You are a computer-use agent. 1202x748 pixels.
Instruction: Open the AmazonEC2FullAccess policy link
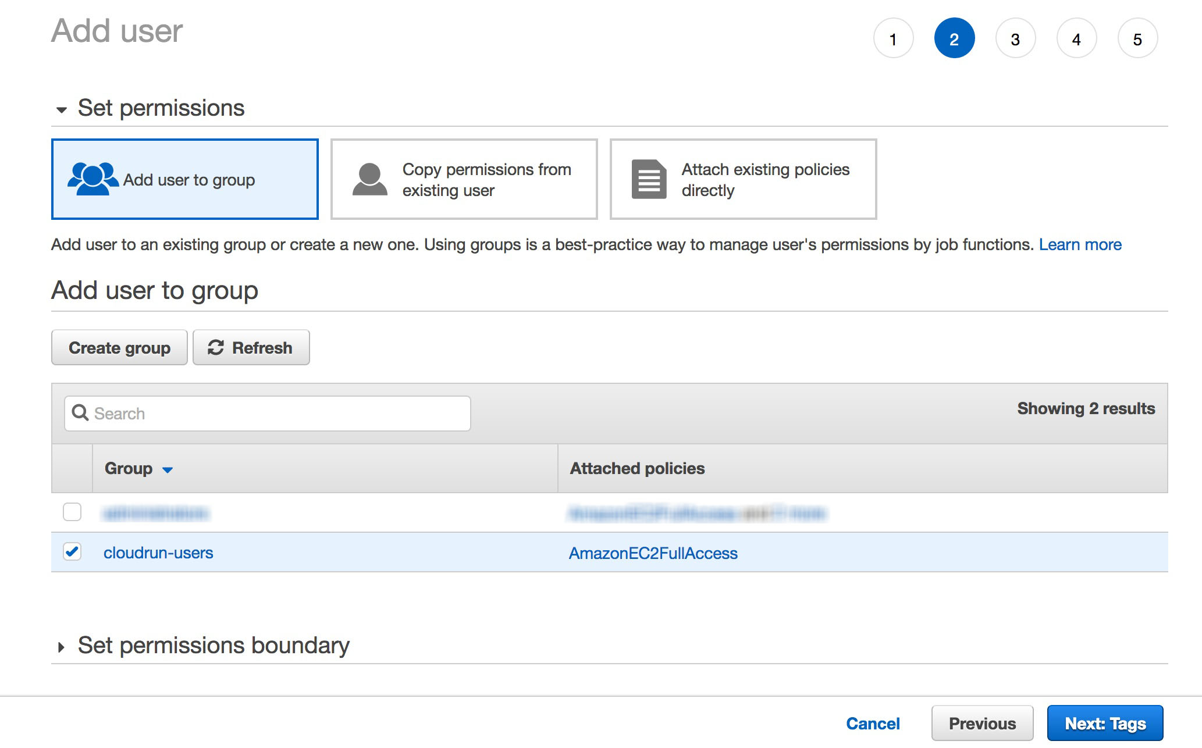653,553
